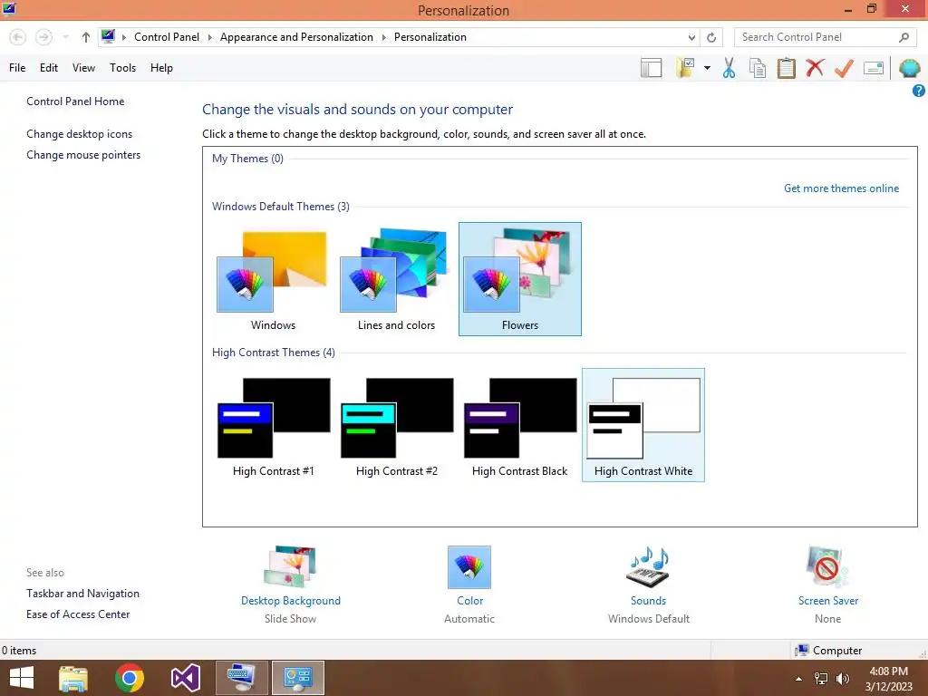The image size is (928, 696).
Task: Open the View menu
Action: (83, 68)
